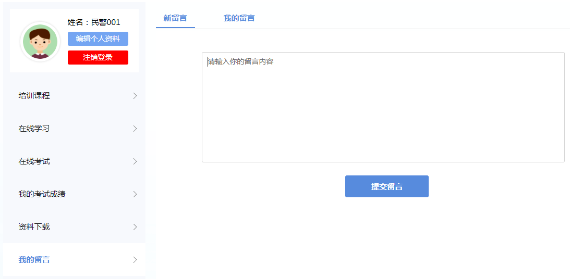Image resolution: width=570 pixels, height=279 pixels.
Task: Navigate to 资料下载 in the sidebar
Action: point(34,227)
